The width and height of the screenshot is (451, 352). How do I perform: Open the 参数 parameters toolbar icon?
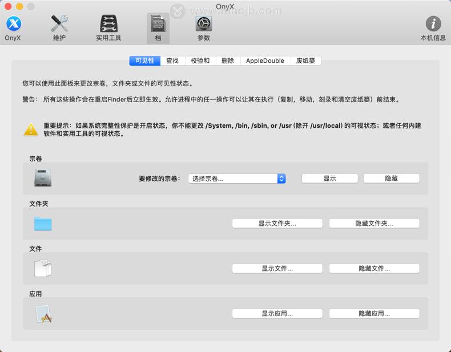click(204, 28)
